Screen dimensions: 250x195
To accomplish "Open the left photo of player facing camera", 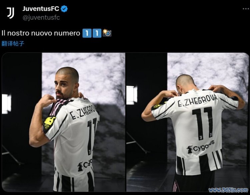I will click(63, 122).
